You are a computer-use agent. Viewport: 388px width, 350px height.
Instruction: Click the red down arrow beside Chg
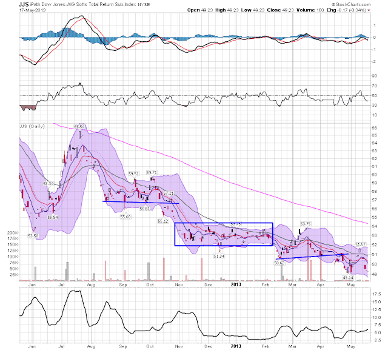coord(369,10)
